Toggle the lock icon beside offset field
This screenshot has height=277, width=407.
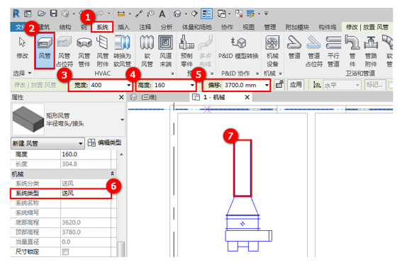pos(279,84)
